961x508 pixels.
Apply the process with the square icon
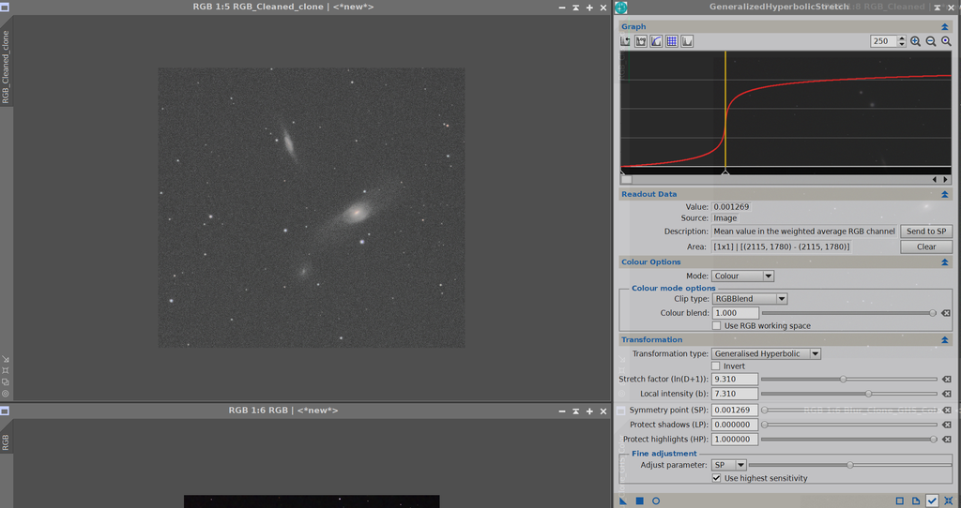pyautogui.click(x=639, y=501)
